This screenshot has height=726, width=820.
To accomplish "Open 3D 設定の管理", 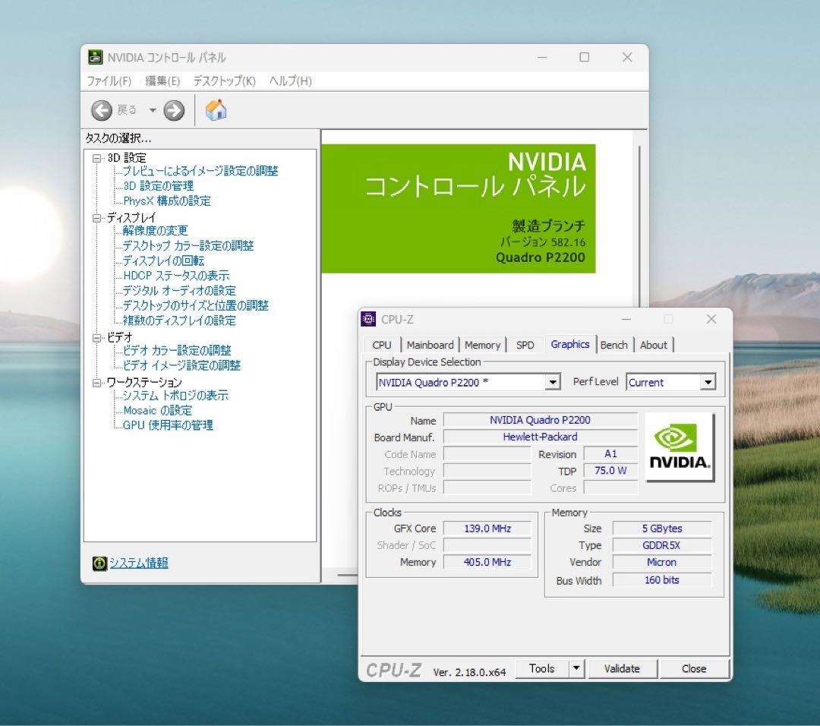I will click(x=159, y=186).
